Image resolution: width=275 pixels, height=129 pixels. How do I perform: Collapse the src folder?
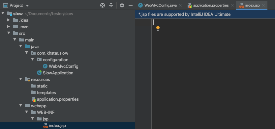9,33
